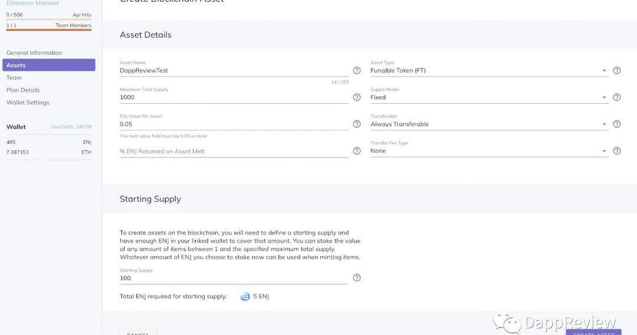Image resolution: width=637 pixels, height=335 pixels.
Task: Click help icon beside Supply Model dropdown
Action: (x=616, y=97)
